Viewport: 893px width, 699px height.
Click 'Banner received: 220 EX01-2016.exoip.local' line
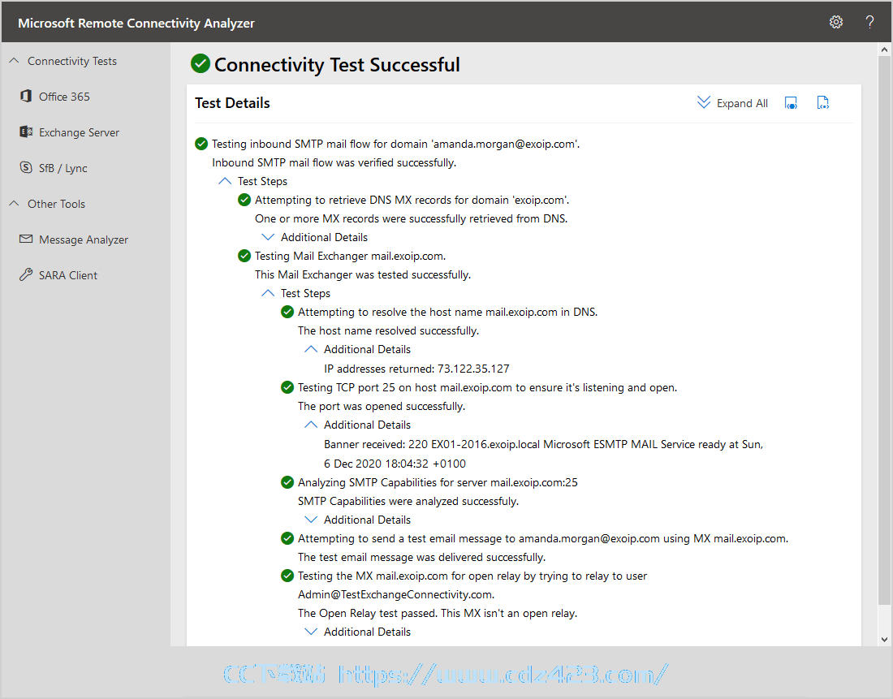click(x=543, y=444)
